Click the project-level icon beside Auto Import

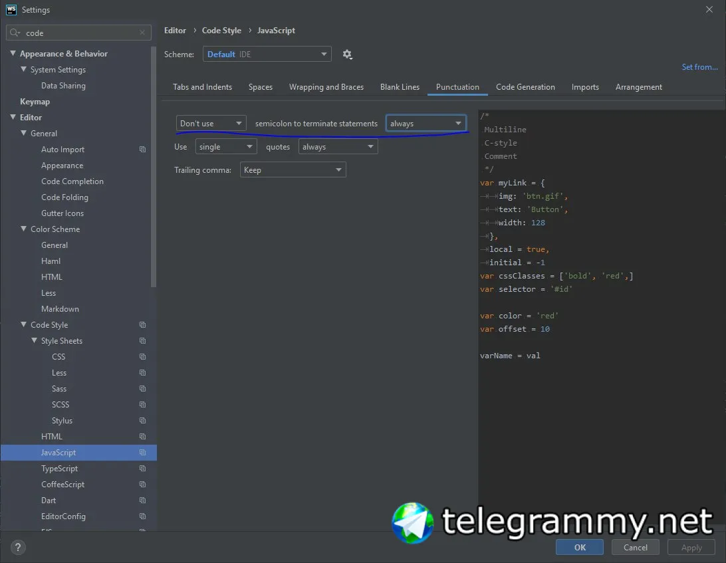[142, 150]
